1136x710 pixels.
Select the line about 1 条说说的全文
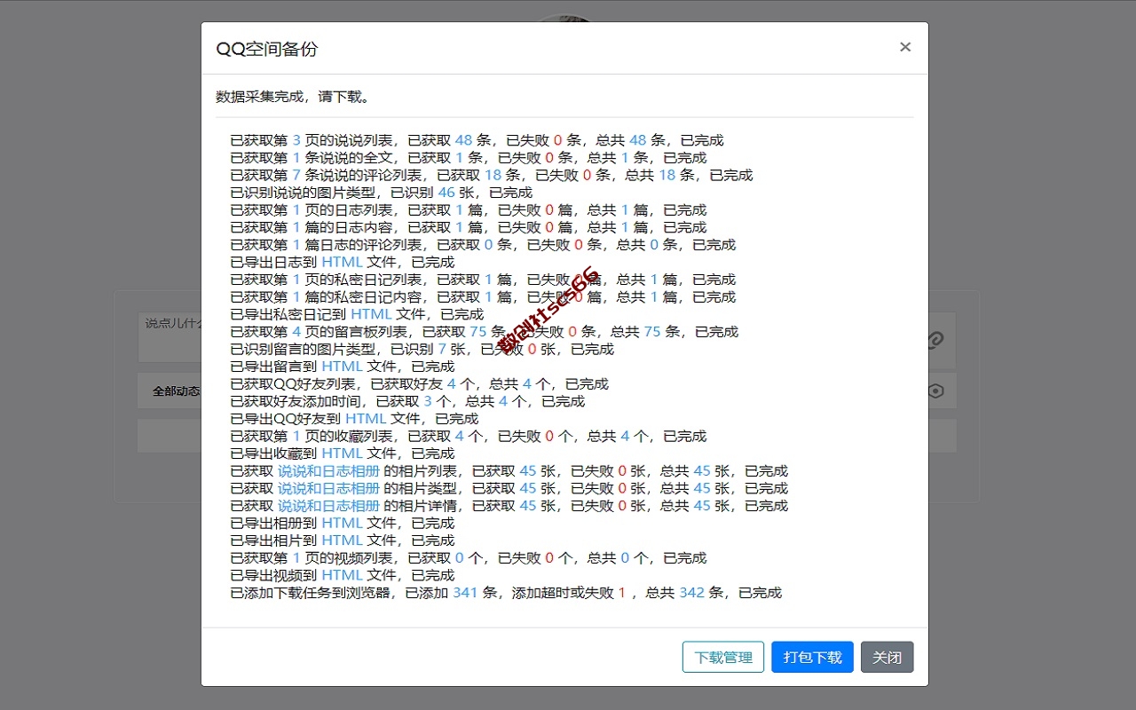pyautogui.click(x=468, y=158)
